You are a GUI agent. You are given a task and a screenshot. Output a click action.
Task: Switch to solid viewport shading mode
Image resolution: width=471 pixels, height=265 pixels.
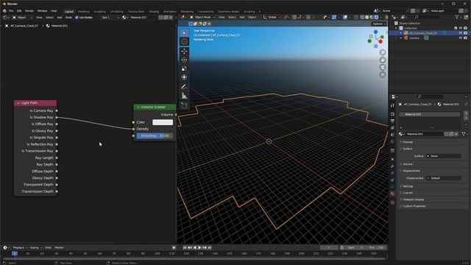coord(366,18)
